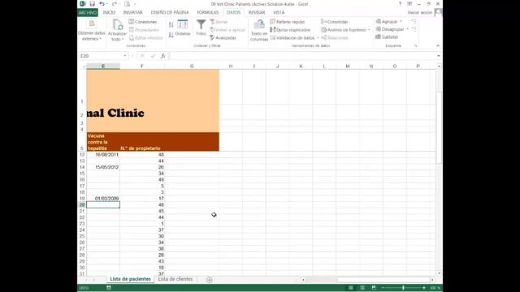This screenshot has height=292, width=520.
Task: Open the DISEÑO DE PÁGINA tab
Action: (170, 13)
